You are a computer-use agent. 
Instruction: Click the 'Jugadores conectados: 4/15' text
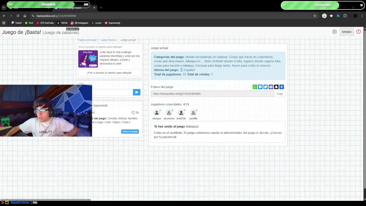(170, 104)
